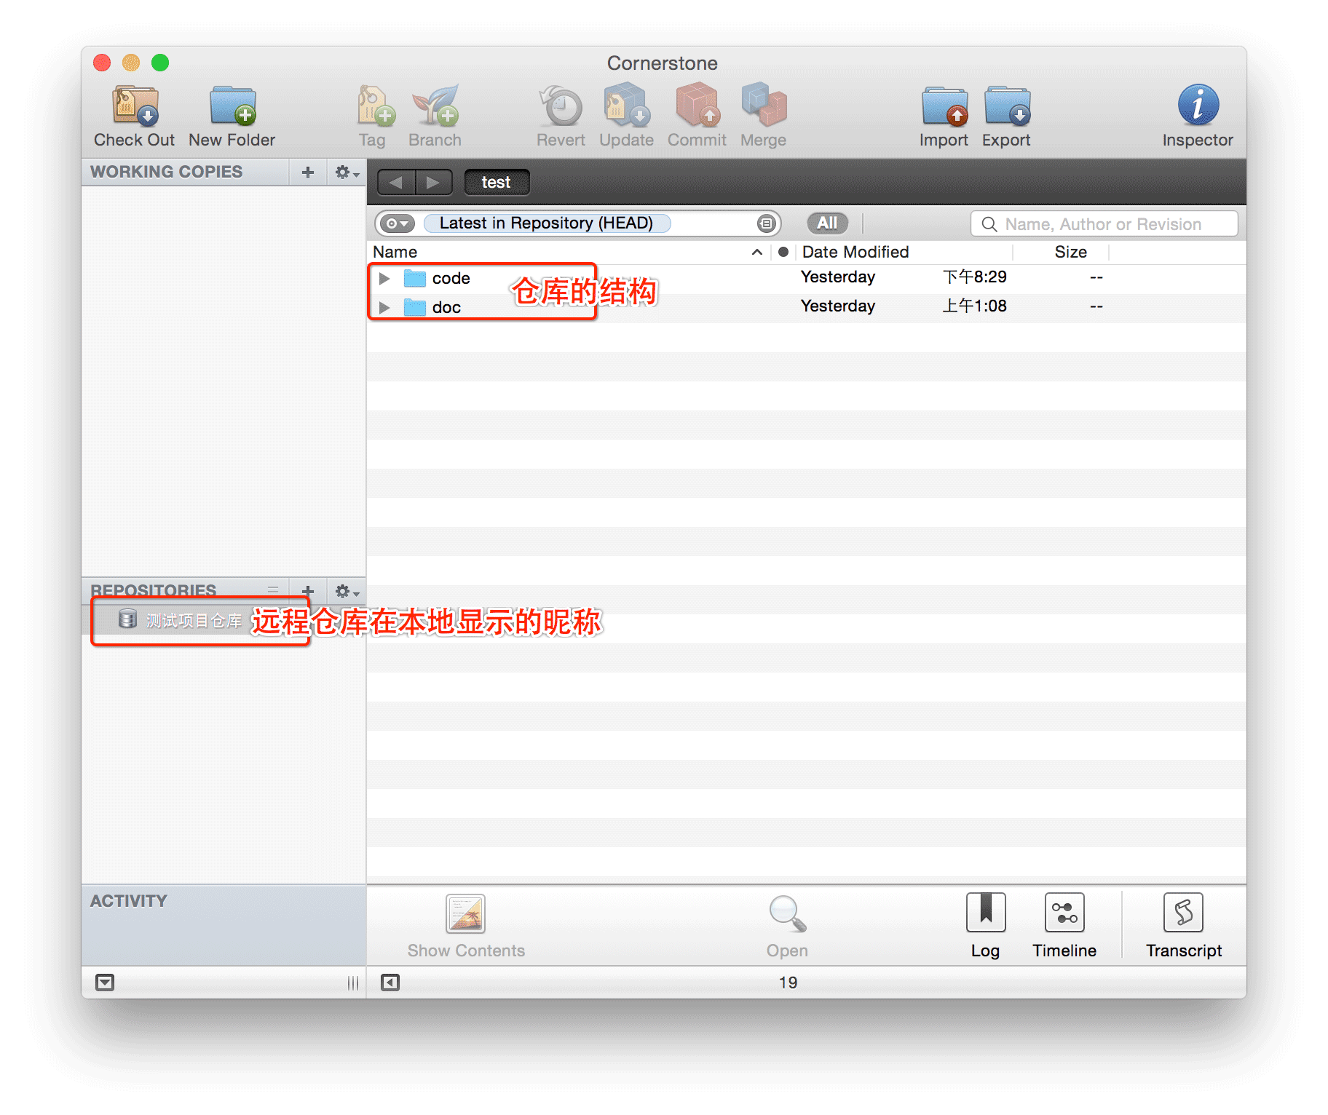Click the Open magnifier icon
Viewport: 1328px width, 1115px height.
pos(787,914)
